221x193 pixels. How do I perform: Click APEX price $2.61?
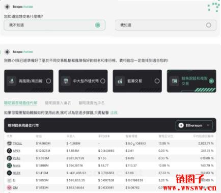pyautogui.click(x=130, y=151)
